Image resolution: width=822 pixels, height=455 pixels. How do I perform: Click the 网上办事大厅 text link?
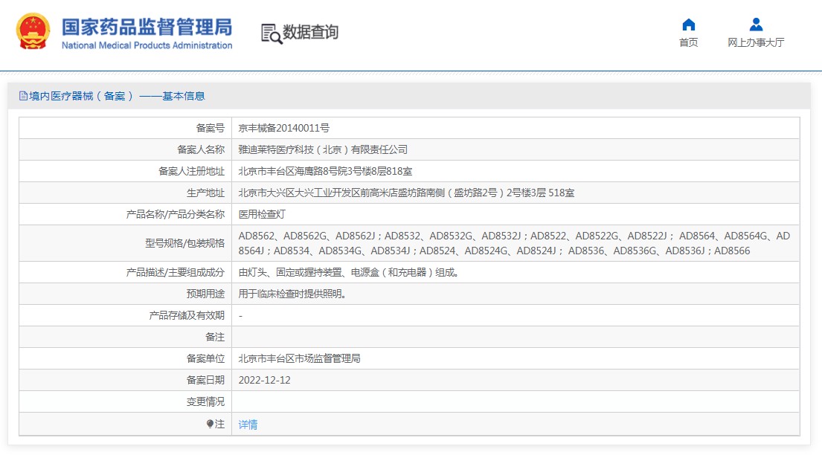(x=756, y=42)
